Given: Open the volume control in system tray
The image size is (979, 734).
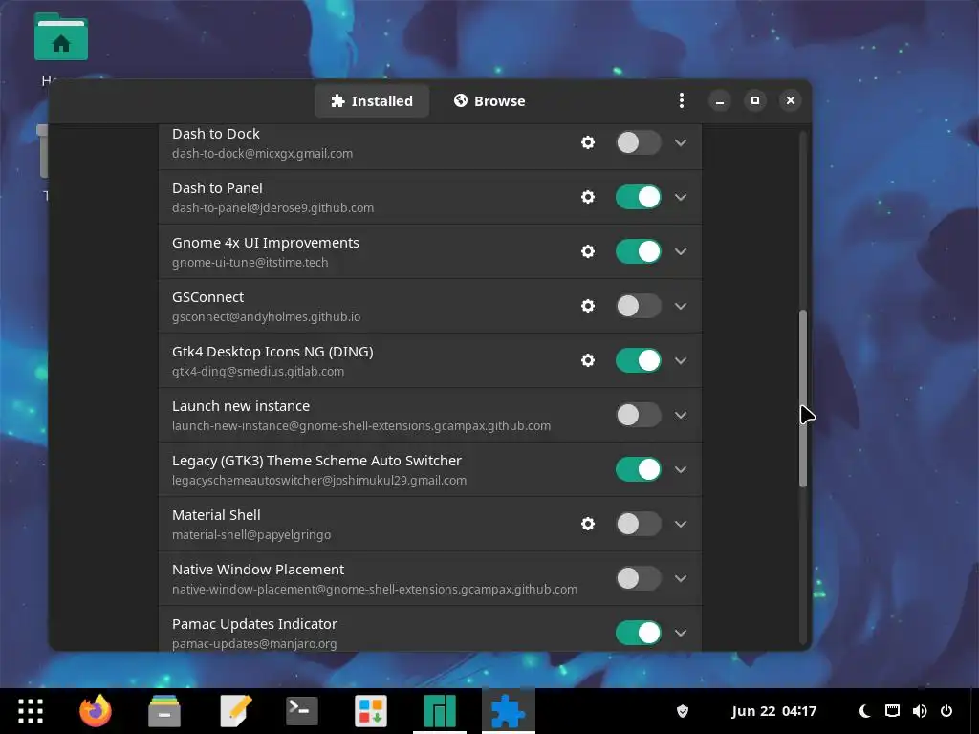Looking at the screenshot, I should pos(919,711).
